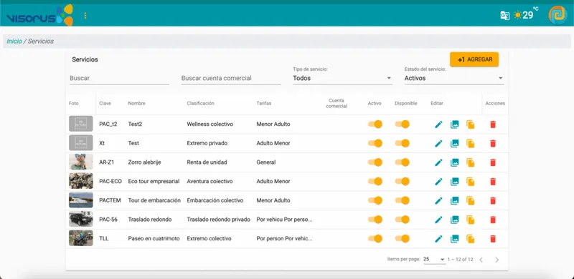
Task: Toggle Disponible switch for Tour de embarcación
Action: pyautogui.click(x=403, y=200)
